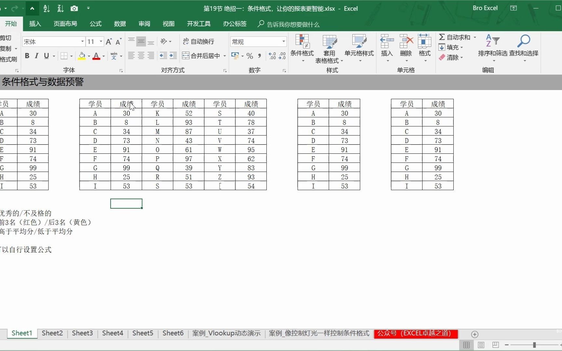Screen dimensions: 562x351
Task: Click the 自动求和 (AutoSum) icon
Action: pos(442,37)
